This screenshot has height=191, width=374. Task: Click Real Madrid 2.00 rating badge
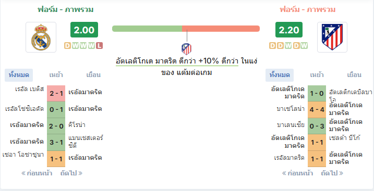(84, 30)
